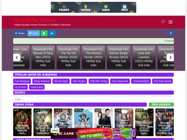Select actor tag Song Kang
The height and width of the screenshot is (140, 187).
click(x=37, y=87)
